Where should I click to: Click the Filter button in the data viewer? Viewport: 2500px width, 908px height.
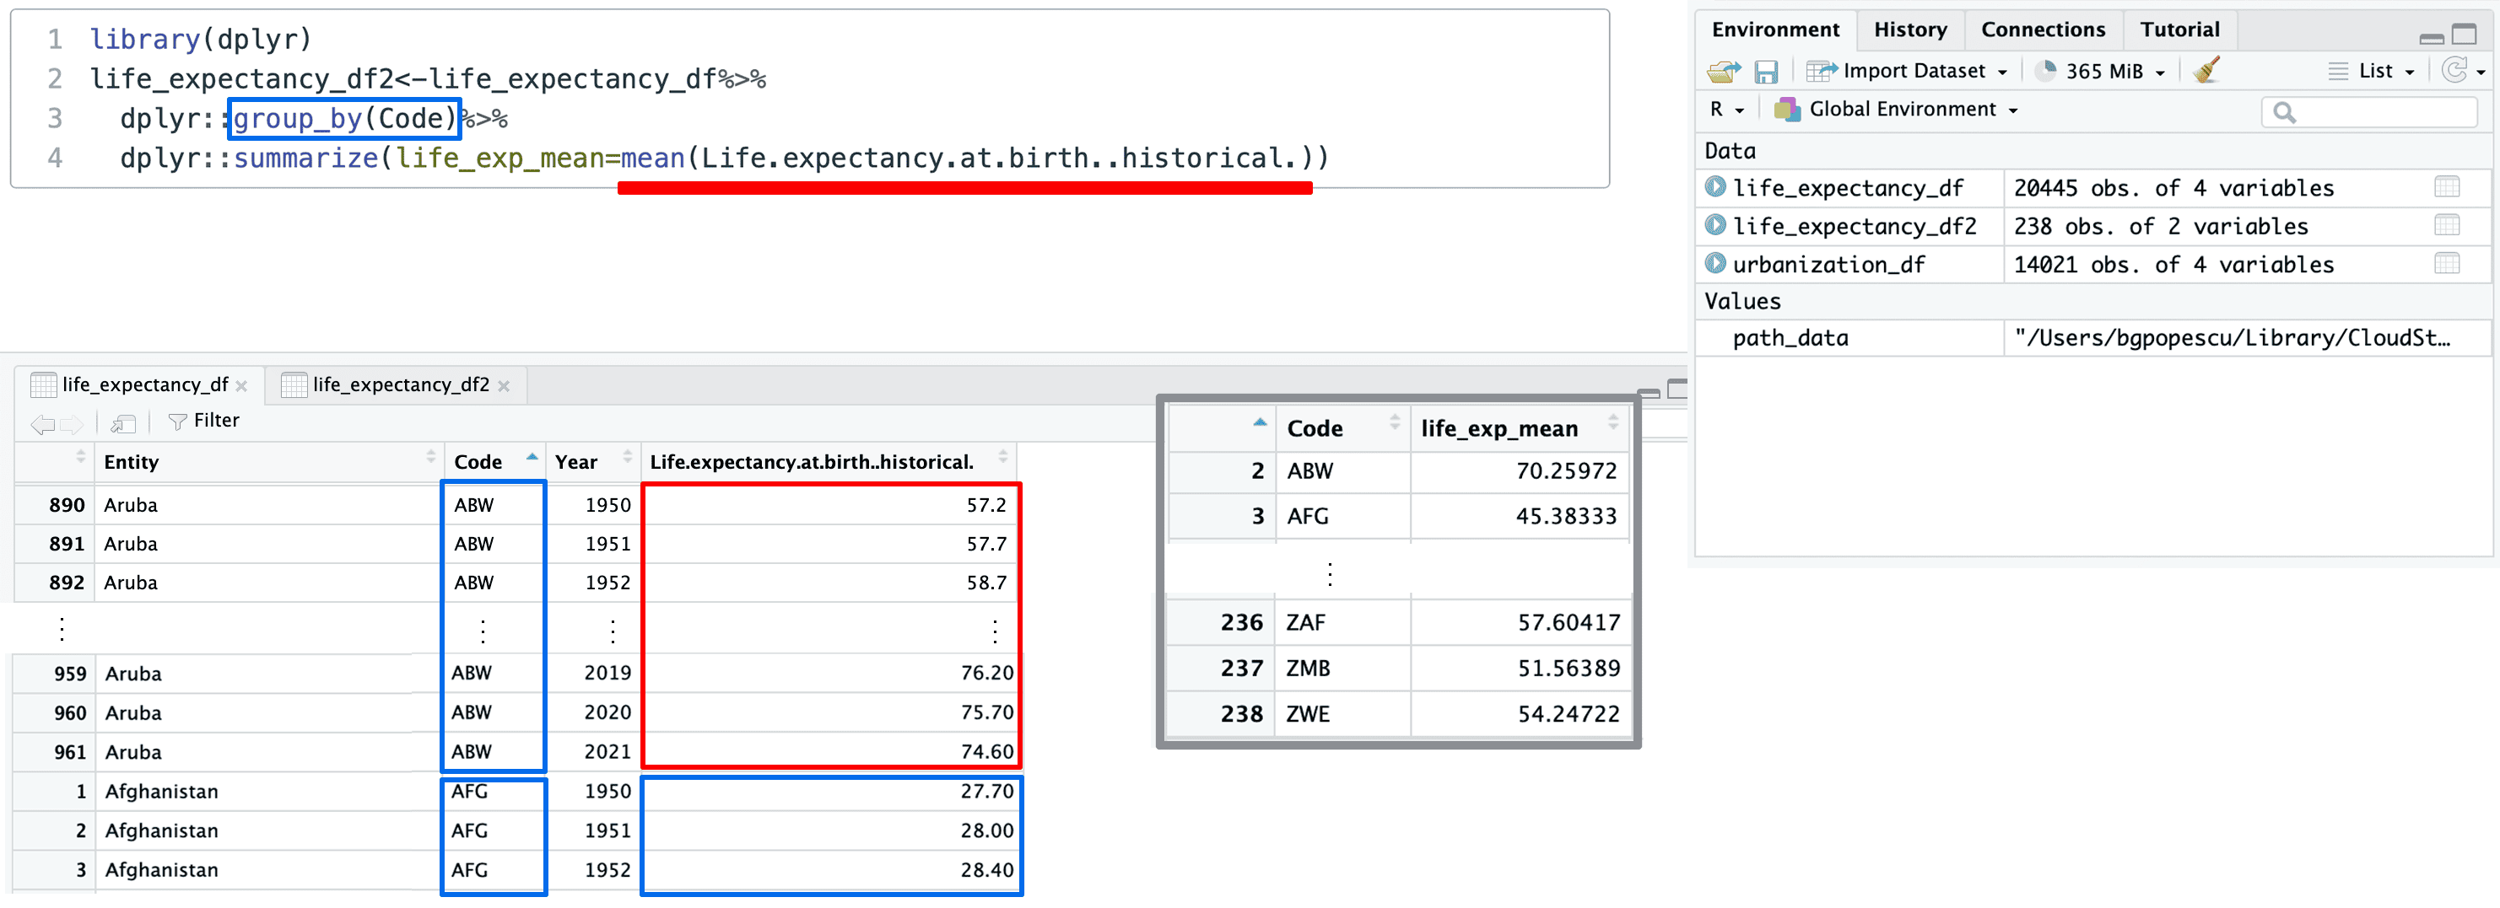pyautogui.click(x=204, y=421)
